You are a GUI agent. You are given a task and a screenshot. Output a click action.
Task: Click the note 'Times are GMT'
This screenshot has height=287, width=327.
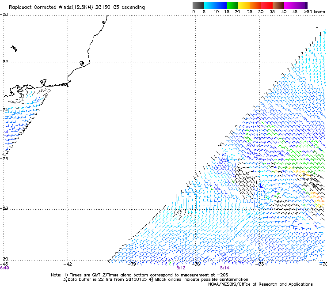click(85, 275)
